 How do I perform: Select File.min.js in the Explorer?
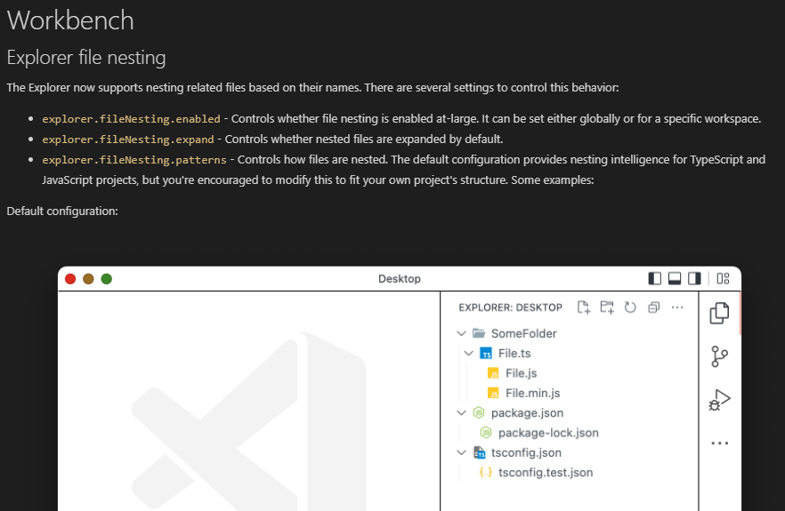pos(570,394)
